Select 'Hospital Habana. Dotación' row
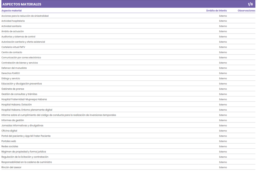 click(x=128, y=105)
